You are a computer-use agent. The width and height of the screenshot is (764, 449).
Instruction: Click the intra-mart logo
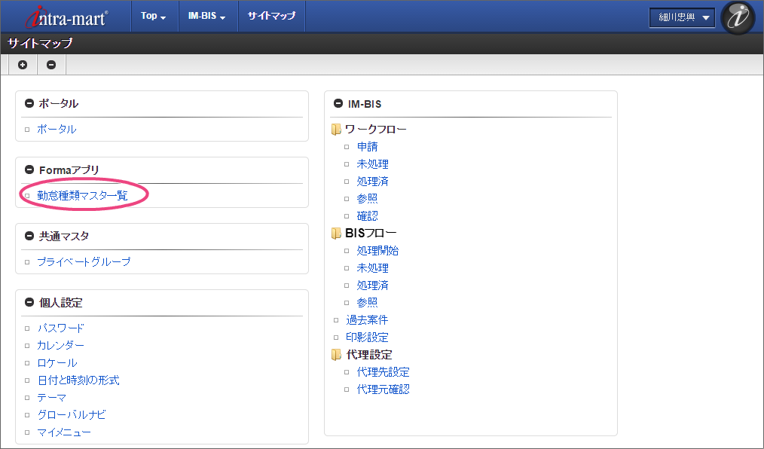(x=67, y=17)
